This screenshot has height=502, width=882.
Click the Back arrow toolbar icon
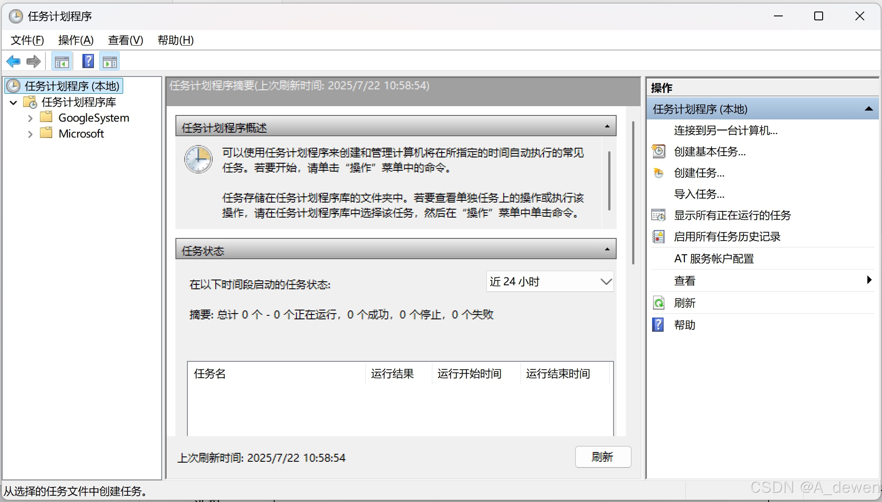pyautogui.click(x=14, y=61)
